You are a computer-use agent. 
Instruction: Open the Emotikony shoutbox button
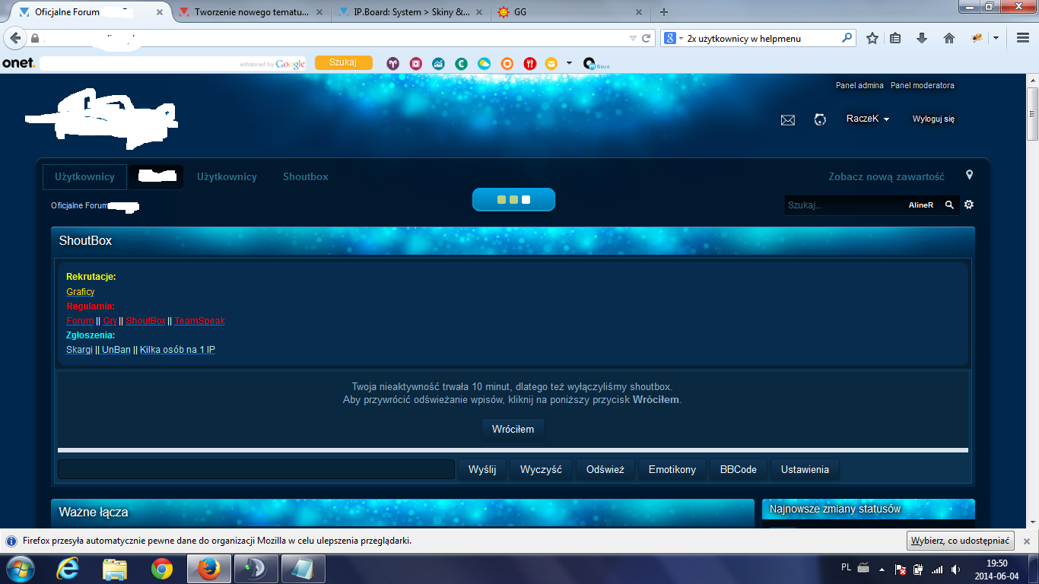[x=672, y=470]
